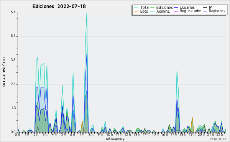
Task: Click the magenta Reg. de adm. color line
Action: pos(176,11)
